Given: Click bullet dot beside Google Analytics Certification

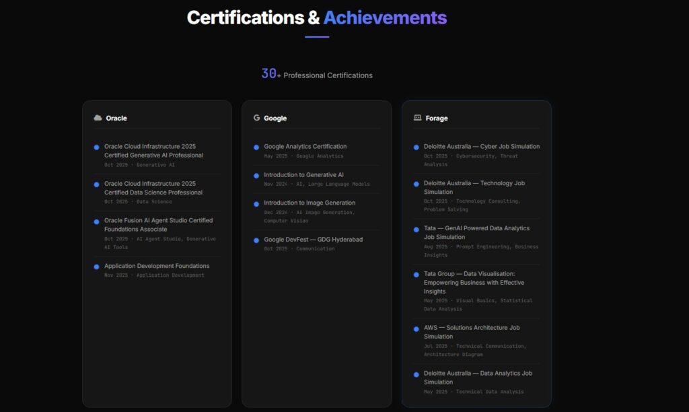Looking at the screenshot, I should [x=256, y=147].
